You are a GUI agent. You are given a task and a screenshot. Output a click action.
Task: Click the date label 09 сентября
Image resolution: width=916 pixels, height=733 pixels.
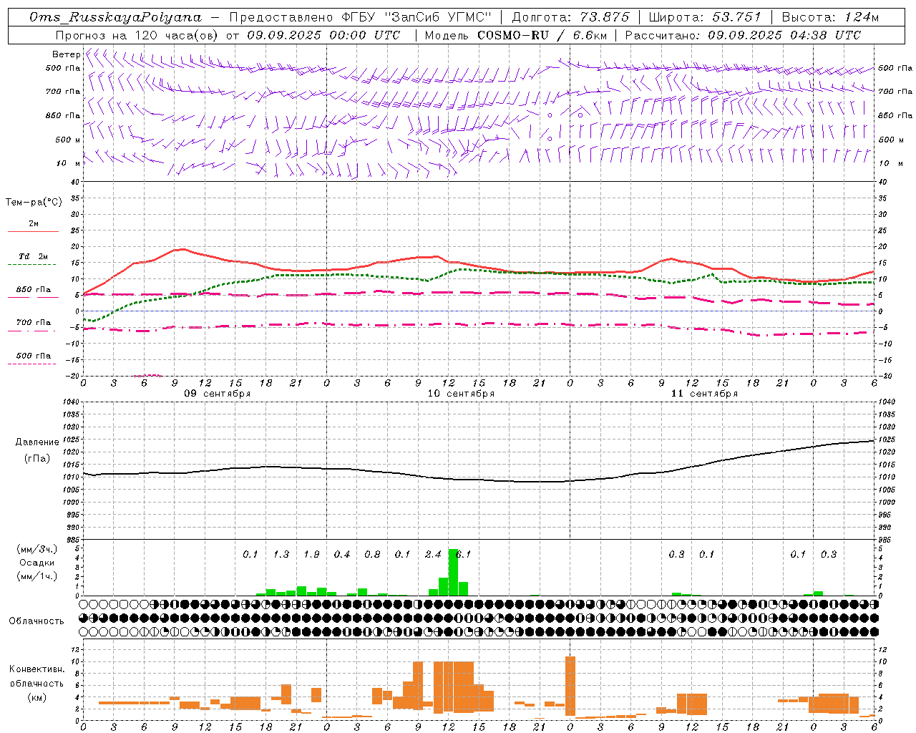218,394
